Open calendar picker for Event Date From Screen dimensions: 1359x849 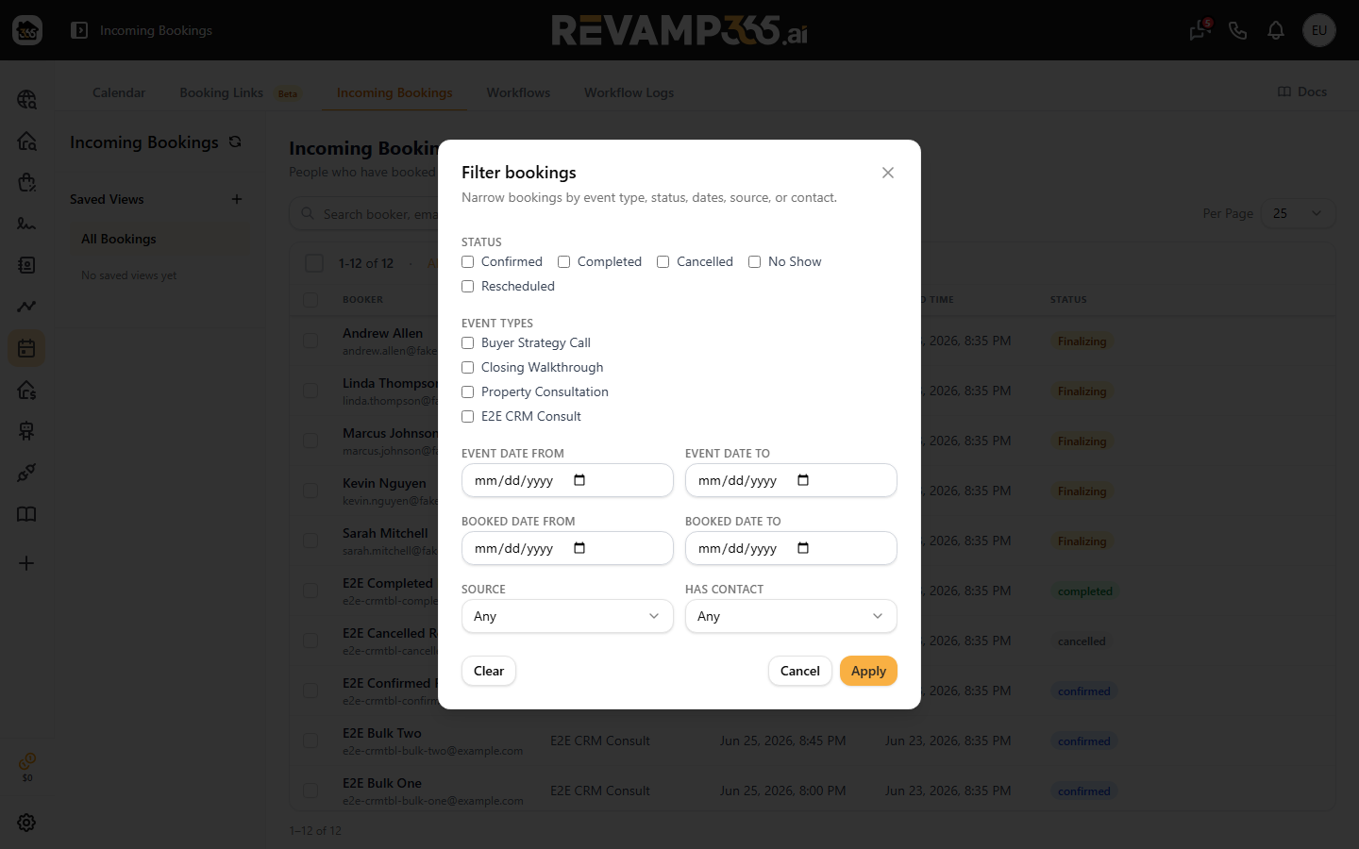579,480
